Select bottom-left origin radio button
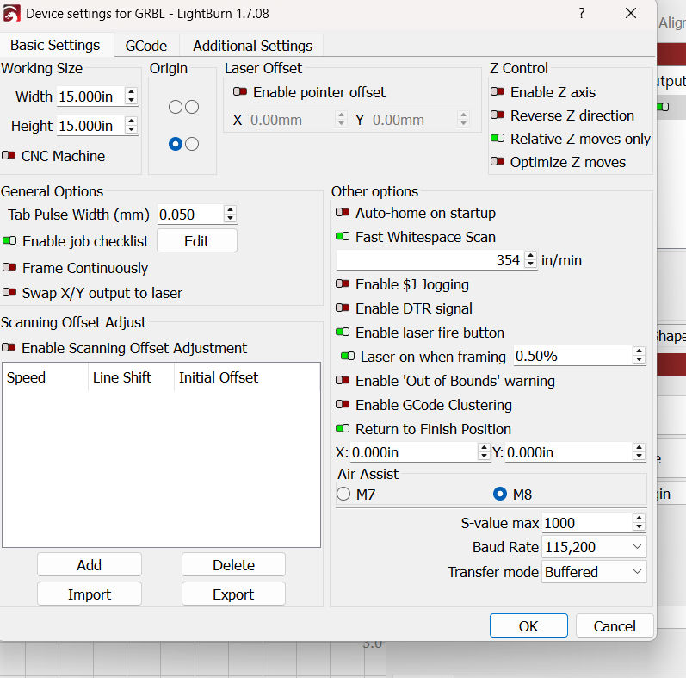The width and height of the screenshot is (686, 678). point(176,144)
